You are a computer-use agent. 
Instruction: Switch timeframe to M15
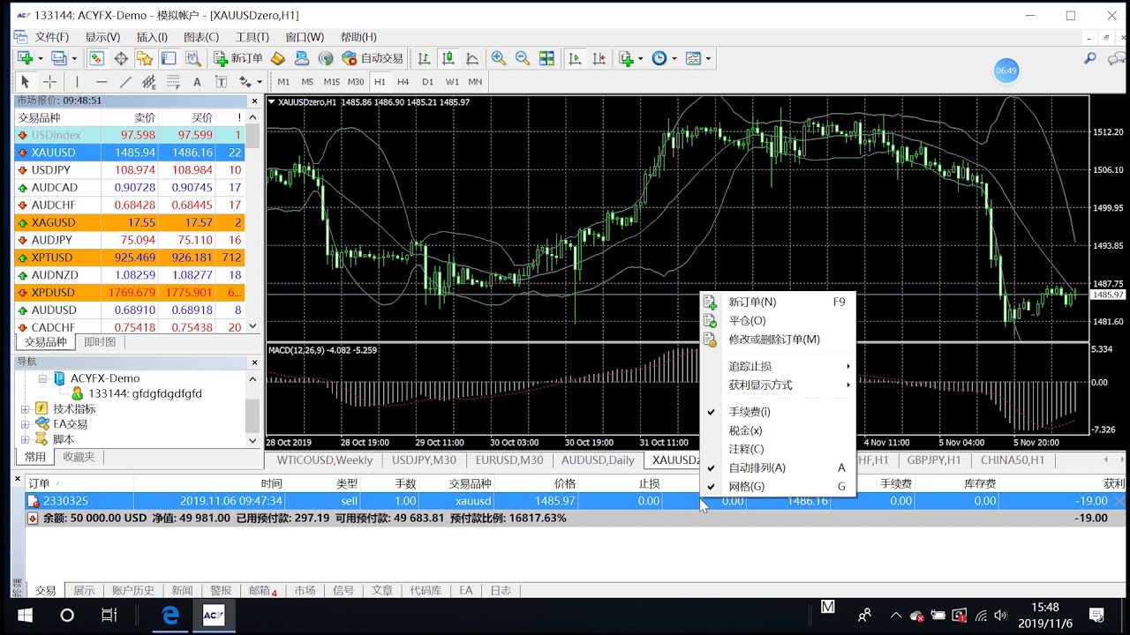click(x=331, y=81)
